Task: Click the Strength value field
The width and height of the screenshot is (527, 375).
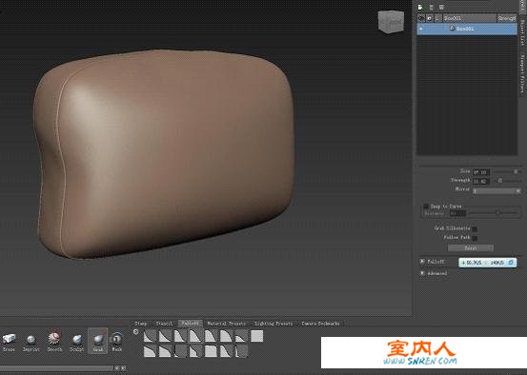Action: [x=481, y=181]
